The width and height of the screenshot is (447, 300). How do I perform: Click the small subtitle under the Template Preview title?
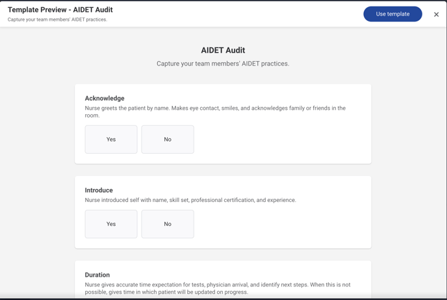click(57, 19)
